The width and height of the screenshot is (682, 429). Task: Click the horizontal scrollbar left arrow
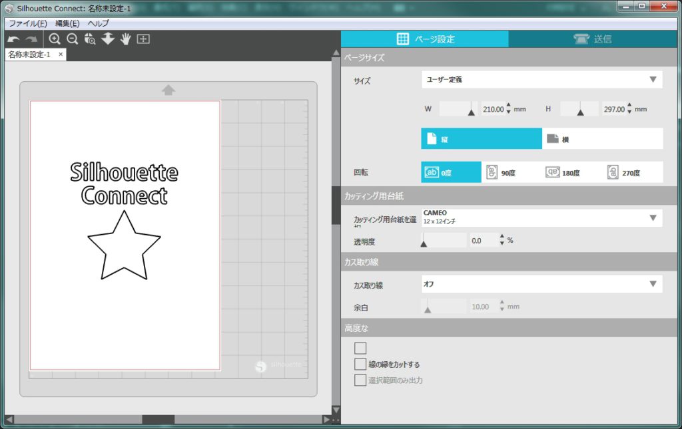click(x=9, y=420)
